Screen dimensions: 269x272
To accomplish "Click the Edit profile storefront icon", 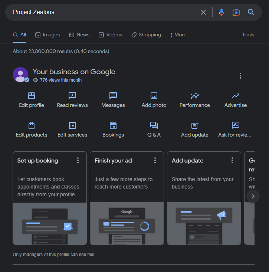I will [32, 96].
